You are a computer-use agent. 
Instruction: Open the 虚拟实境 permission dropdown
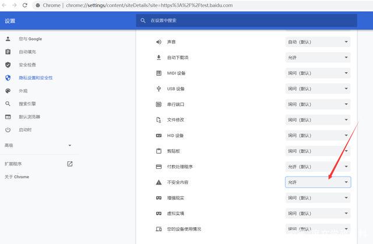pyautogui.click(x=318, y=213)
